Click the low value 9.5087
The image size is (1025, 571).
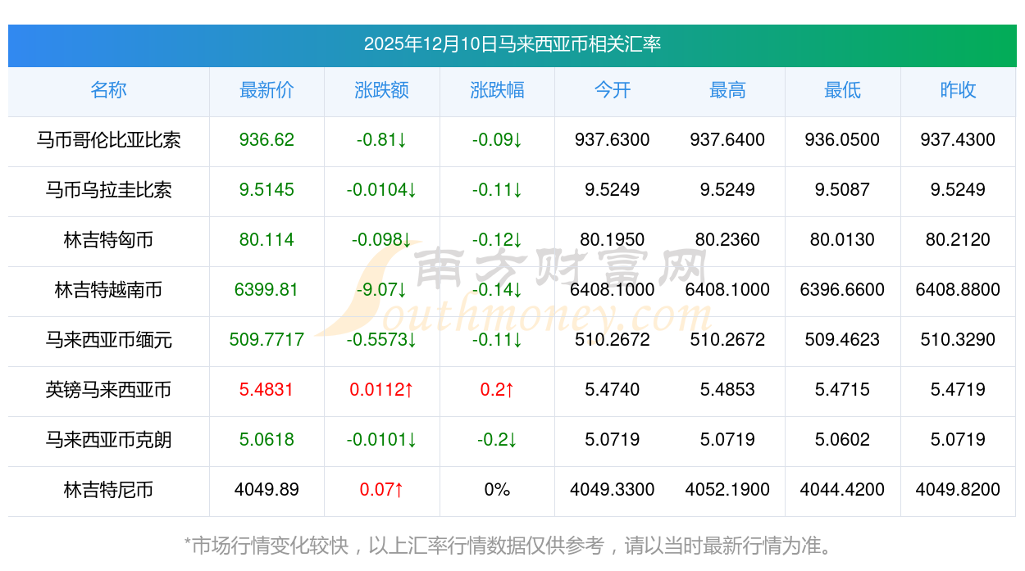pyautogui.click(x=843, y=190)
